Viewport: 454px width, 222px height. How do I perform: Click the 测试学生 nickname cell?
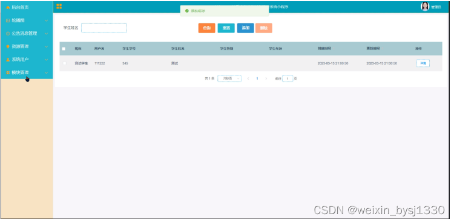pyautogui.click(x=81, y=63)
